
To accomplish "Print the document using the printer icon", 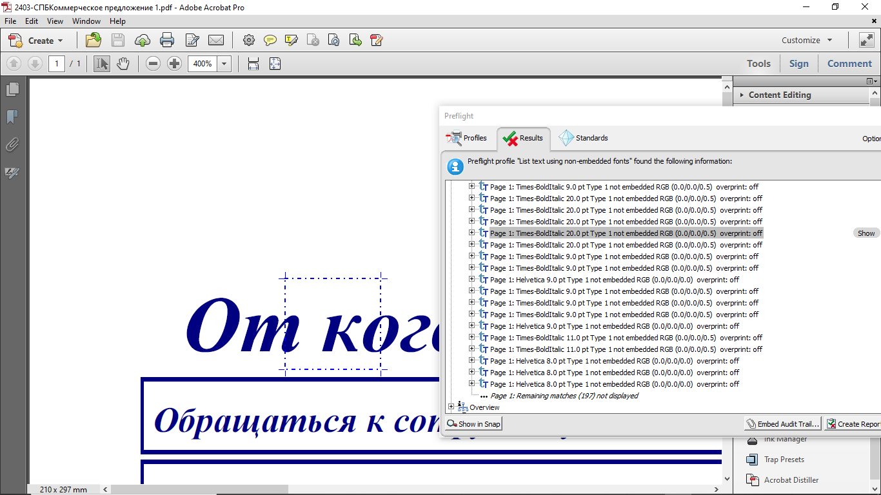I will tap(167, 41).
